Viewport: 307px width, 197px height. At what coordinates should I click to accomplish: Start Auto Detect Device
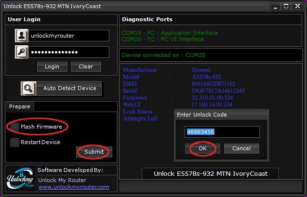pyautogui.click(x=61, y=89)
